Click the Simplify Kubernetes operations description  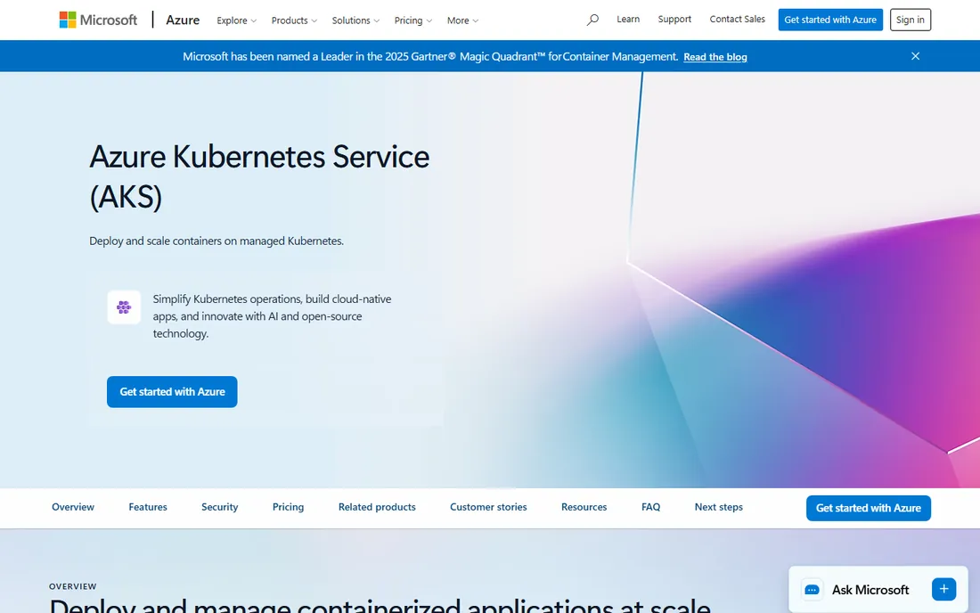tap(272, 316)
